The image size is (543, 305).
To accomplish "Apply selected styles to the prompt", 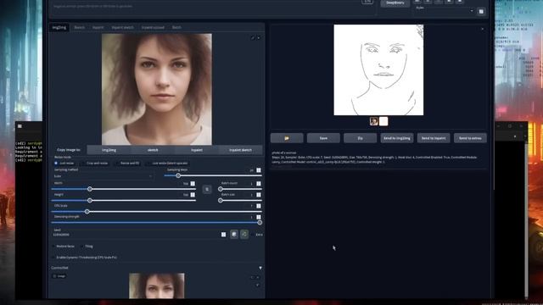I will [x=481, y=12].
